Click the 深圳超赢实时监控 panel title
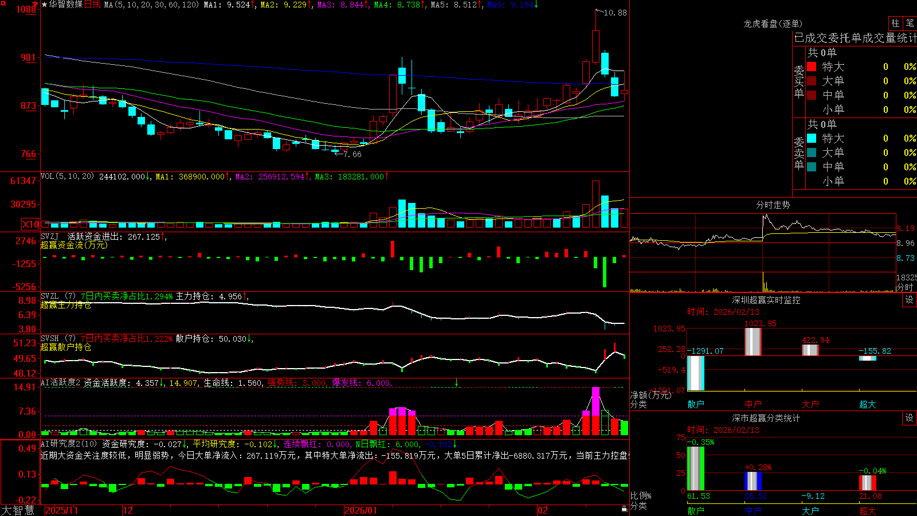The height and width of the screenshot is (516, 917). point(766,300)
